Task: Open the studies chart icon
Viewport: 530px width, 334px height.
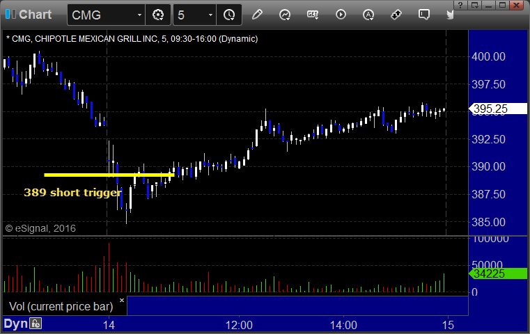Action: pos(285,15)
